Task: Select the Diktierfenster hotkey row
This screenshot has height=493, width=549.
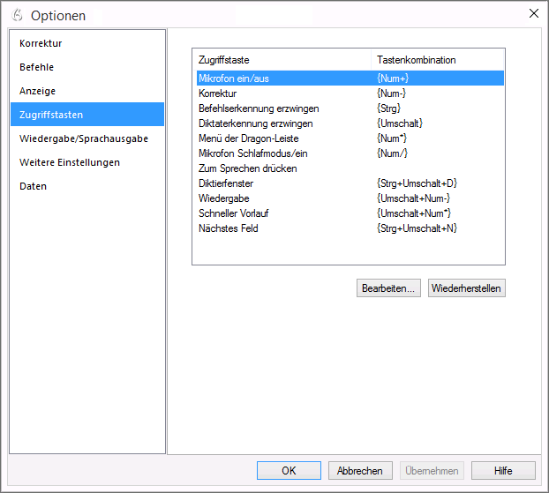Action: click(x=350, y=183)
